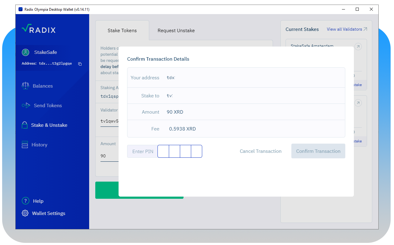Open Help from sidebar
Image resolution: width=394 pixels, height=245 pixels.
pos(38,201)
